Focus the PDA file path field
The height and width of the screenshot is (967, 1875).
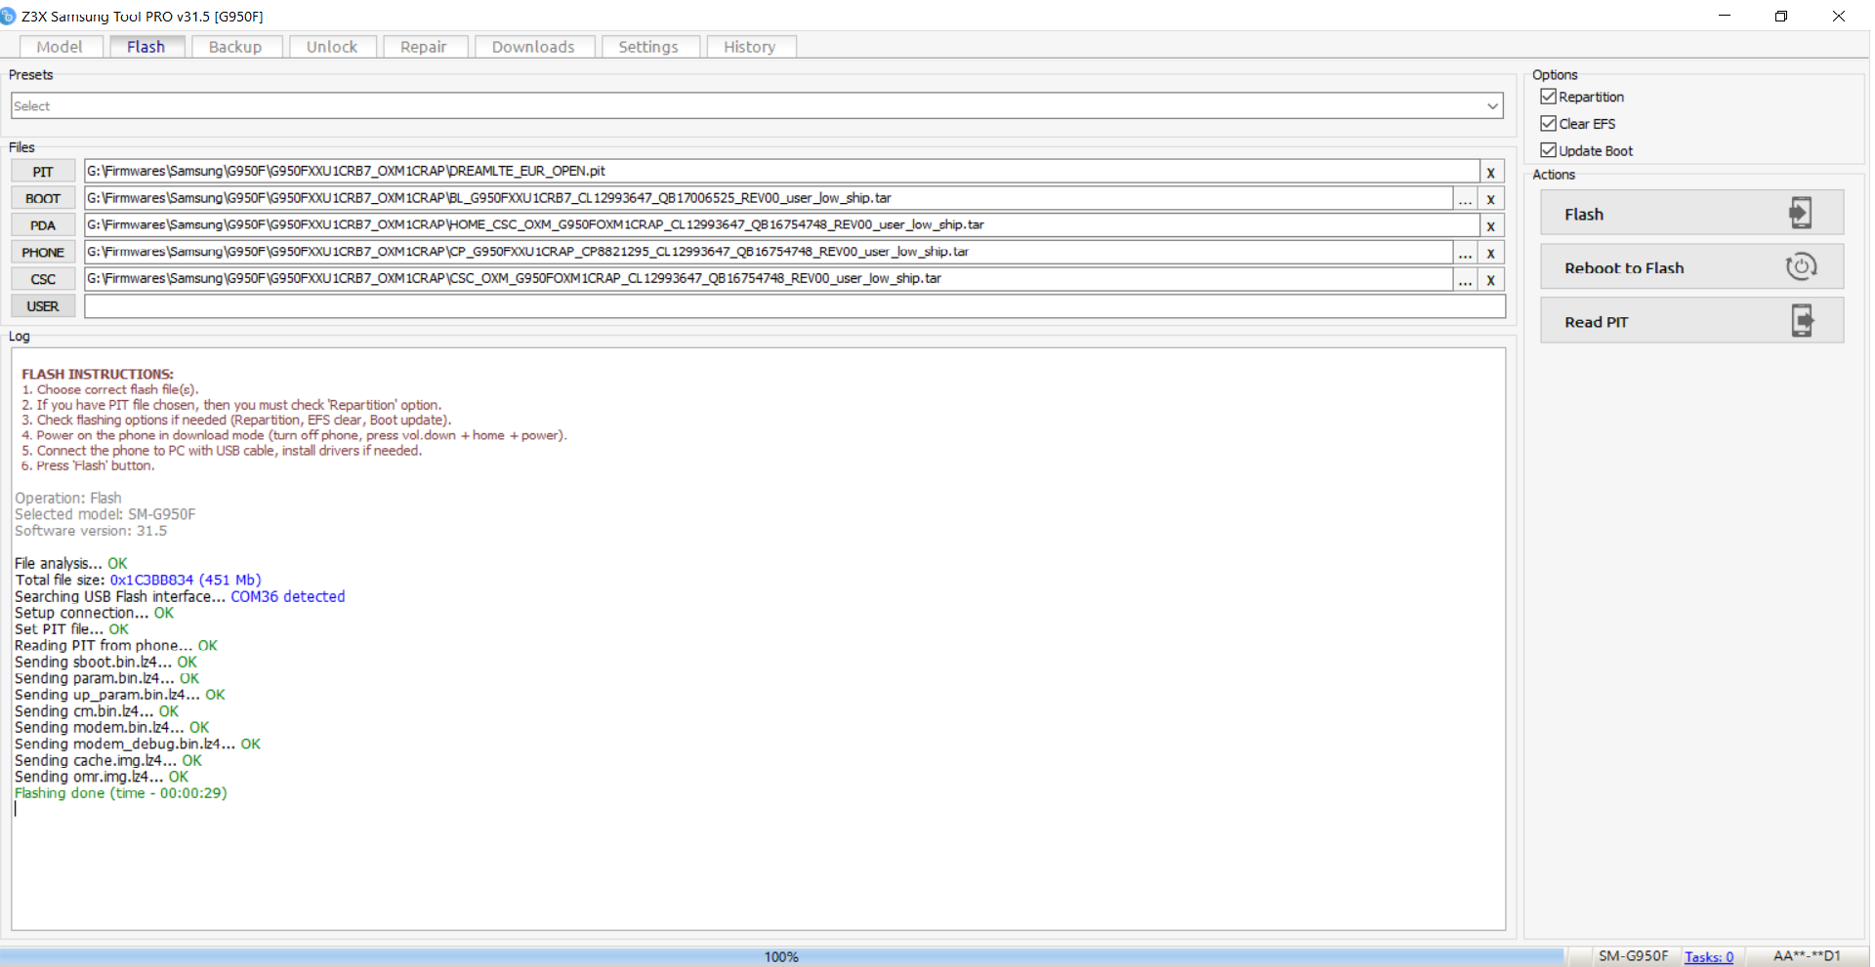click(x=781, y=224)
